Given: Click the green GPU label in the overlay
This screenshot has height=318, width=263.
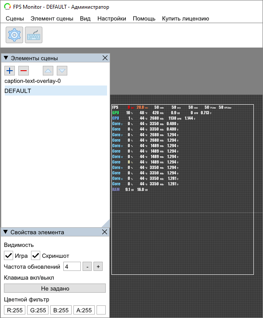Looking at the screenshot, I should click(116, 113).
